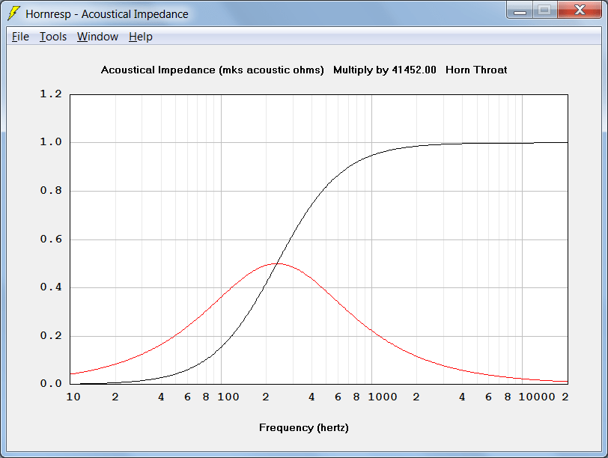
Task: Minimize the Acoustical Impedance window
Action: coord(520,10)
